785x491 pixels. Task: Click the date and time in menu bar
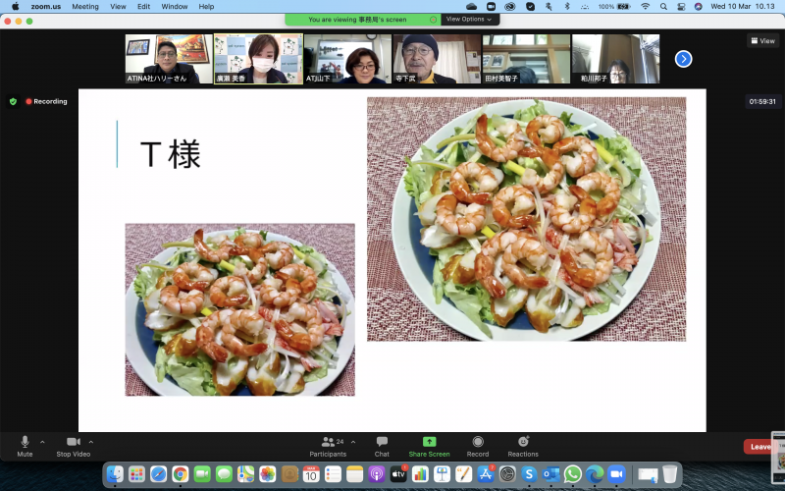(x=743, y=7)
